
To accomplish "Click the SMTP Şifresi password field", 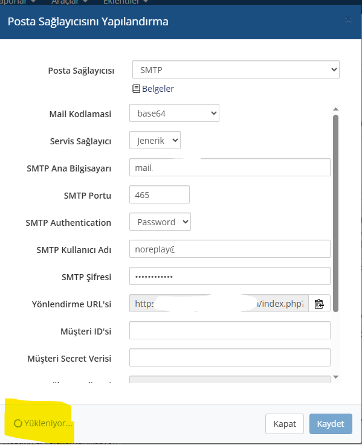I will [x=230, y=276].
